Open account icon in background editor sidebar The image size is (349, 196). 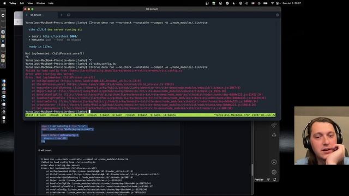tap(274, 162)
